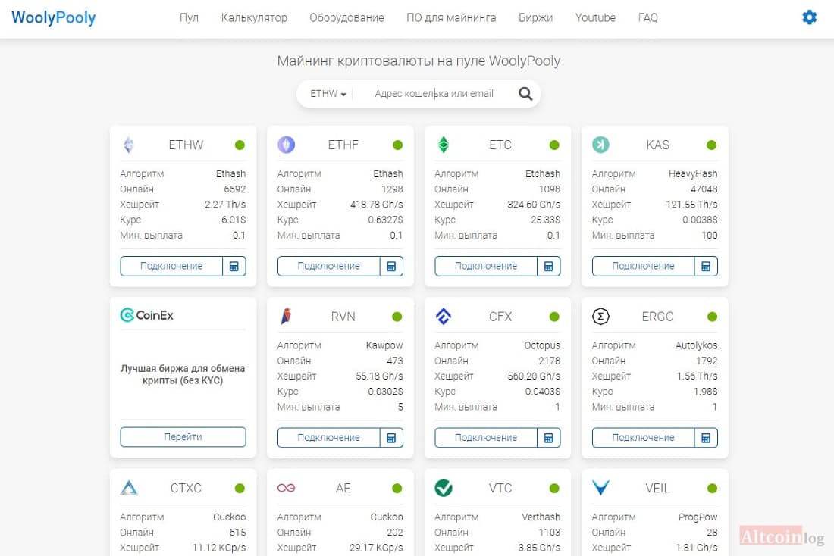Open ПО для майнинга menu item
Screen dimensions: 834x556
coord(451,17)
